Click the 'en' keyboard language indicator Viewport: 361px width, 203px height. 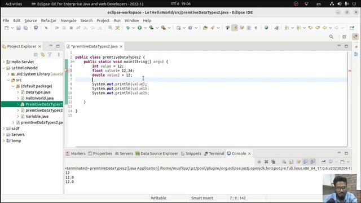point(319,4)
